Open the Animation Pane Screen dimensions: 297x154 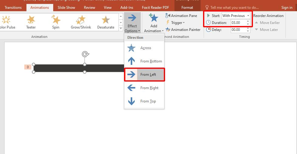181,16
